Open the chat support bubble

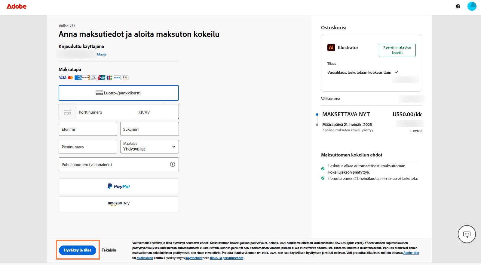click(x=467, y=234)
